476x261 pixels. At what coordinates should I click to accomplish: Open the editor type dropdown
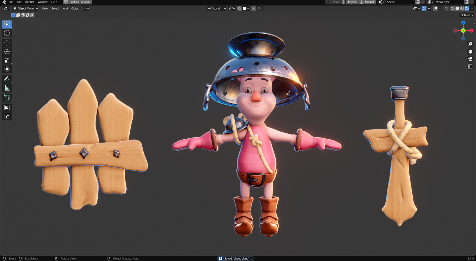[6, 9]
